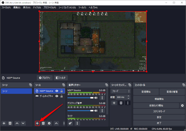Screen dimensions: 186x131
Task: Open source properties gear in Sources toolbar
Action: pyautogui.click(x=49, y=123)
